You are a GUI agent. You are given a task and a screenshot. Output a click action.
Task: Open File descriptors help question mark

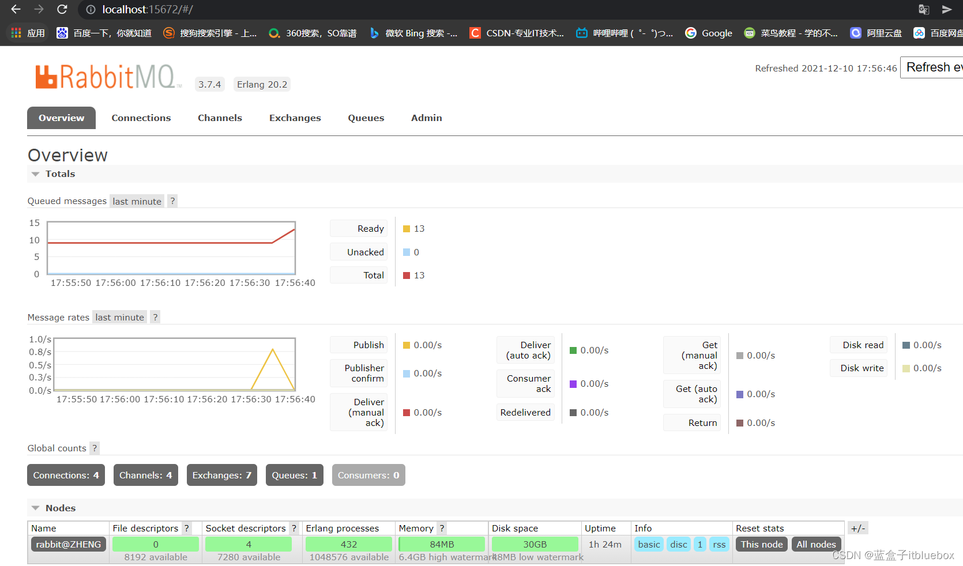coord(186,528)
